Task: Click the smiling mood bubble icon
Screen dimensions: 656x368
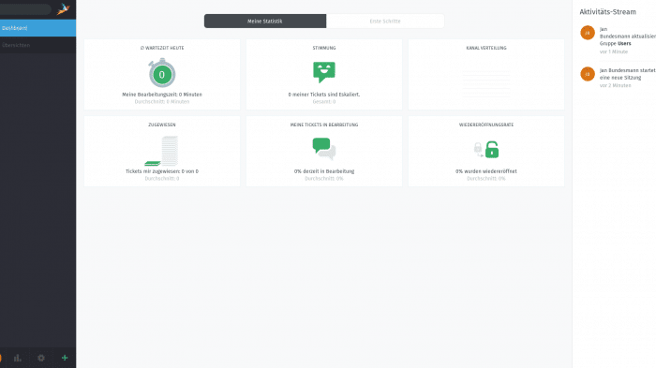Action: (x=324, y=72)
